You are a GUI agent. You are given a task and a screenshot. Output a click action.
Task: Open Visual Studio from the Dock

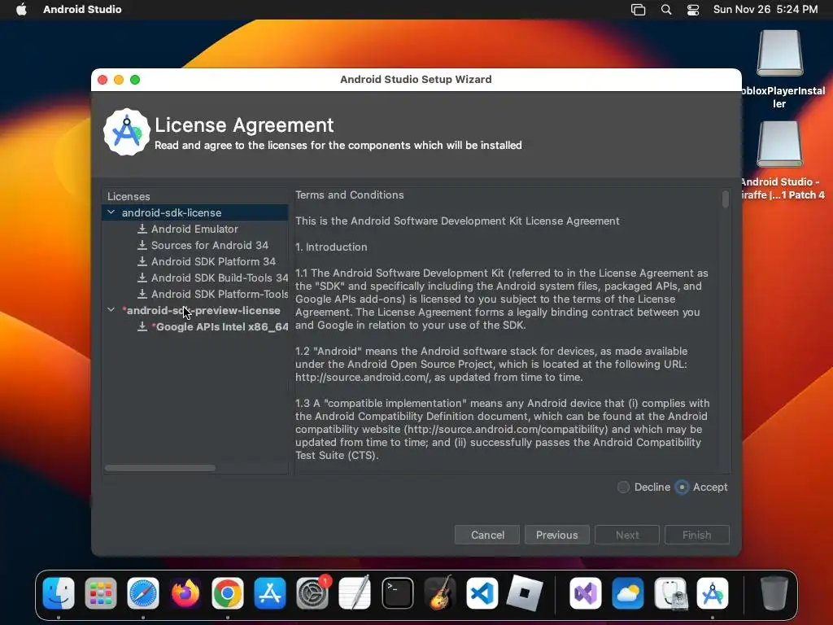tap(586, 593)
